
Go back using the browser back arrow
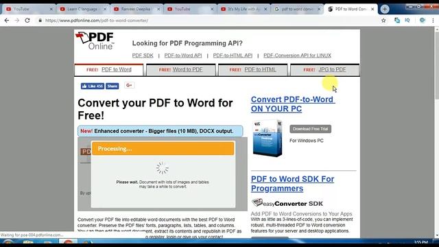click(x=7, y=21)
